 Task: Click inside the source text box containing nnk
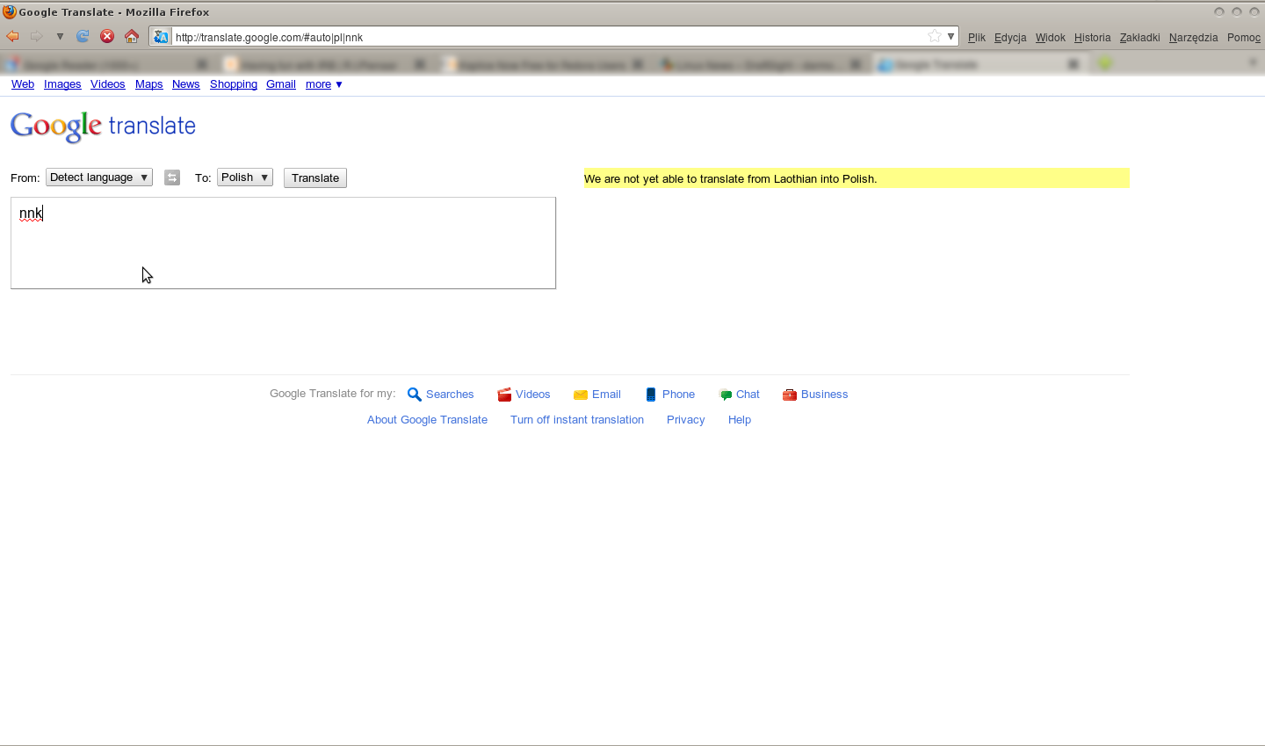tap(283, 243)
